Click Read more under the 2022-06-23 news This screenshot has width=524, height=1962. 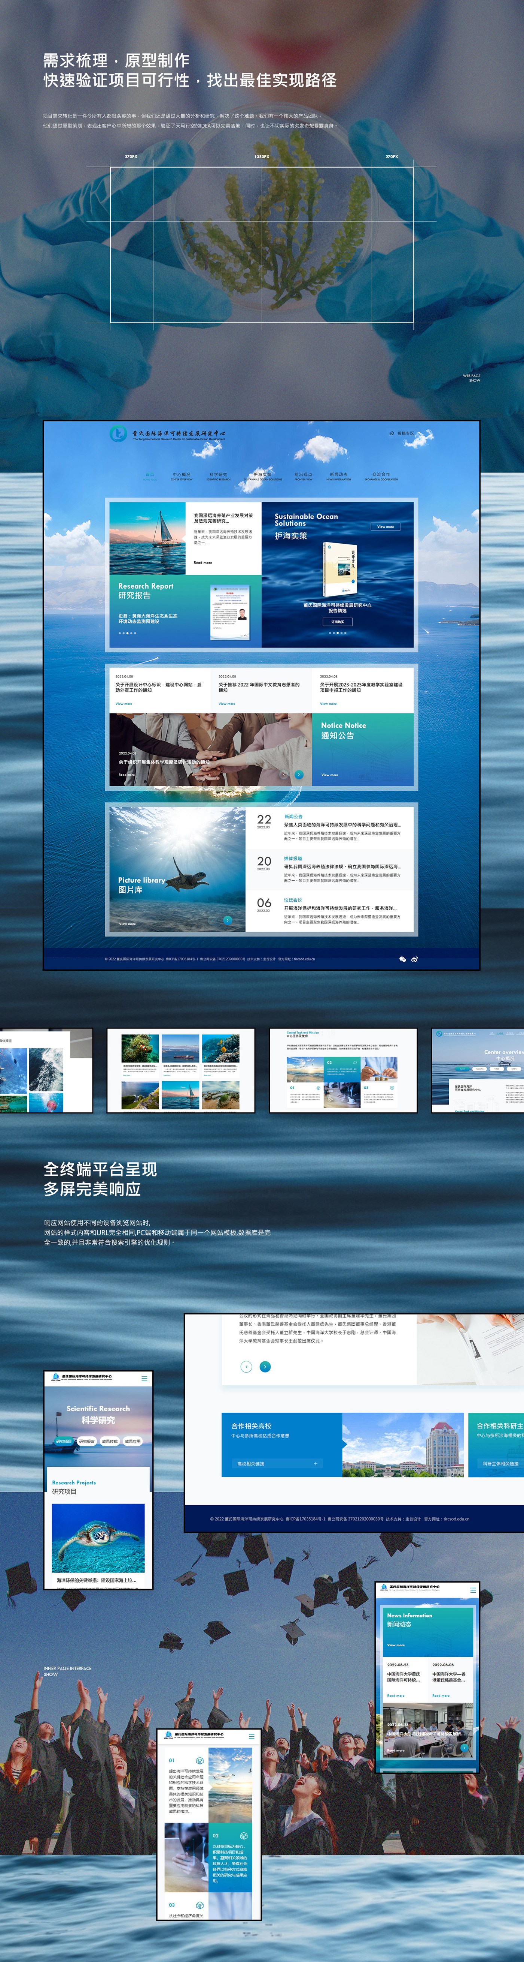(x=396, y=1695)
